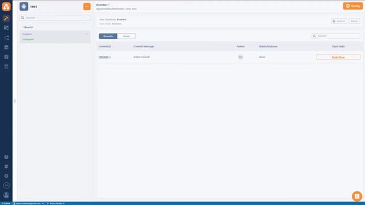Open the user profile avatar
The height and width of the screenshot is (205, 365).
pos(6,195)
